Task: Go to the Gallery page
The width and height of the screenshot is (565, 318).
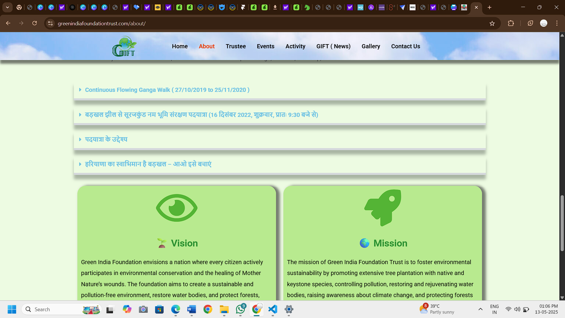Action: [370, 46]
